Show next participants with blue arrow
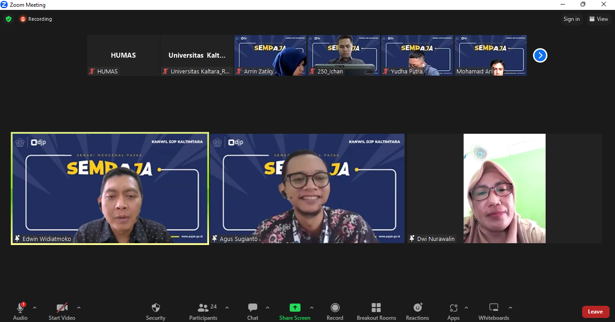This screenshot has width=615, height=322. (540, 55)
